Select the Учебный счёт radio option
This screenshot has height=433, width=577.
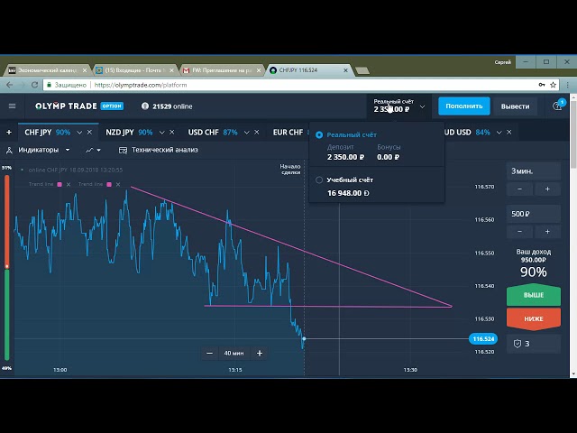[x=319, y=180]
